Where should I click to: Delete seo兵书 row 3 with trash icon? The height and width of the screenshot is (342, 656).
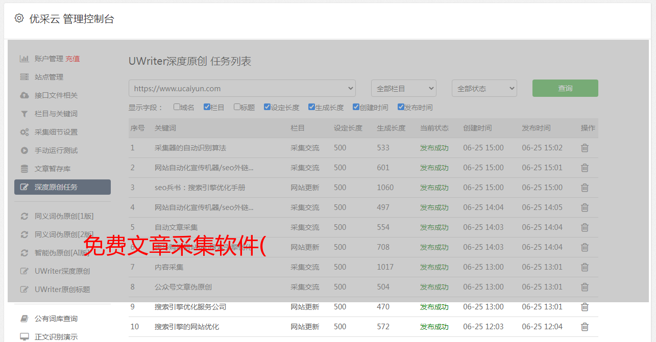click(x=585, y=188)
